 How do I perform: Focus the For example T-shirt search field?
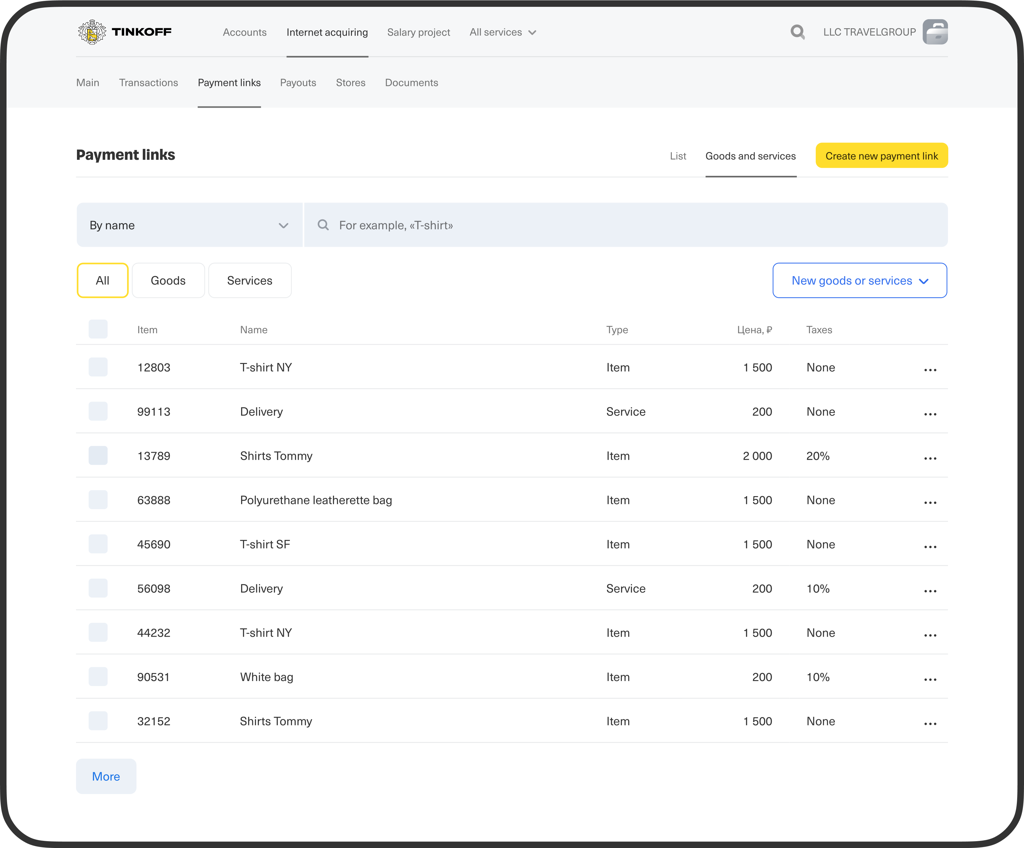[626, 225]
